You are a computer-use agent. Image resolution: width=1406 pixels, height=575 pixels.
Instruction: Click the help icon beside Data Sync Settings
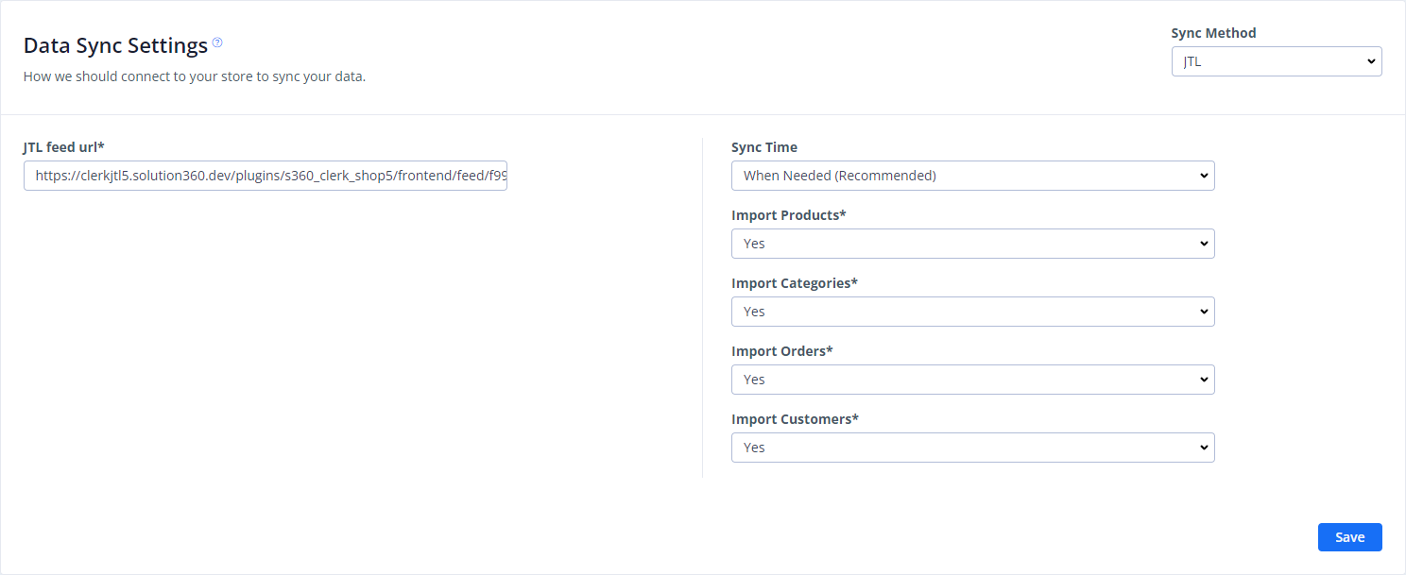click(x=217, y=42)
